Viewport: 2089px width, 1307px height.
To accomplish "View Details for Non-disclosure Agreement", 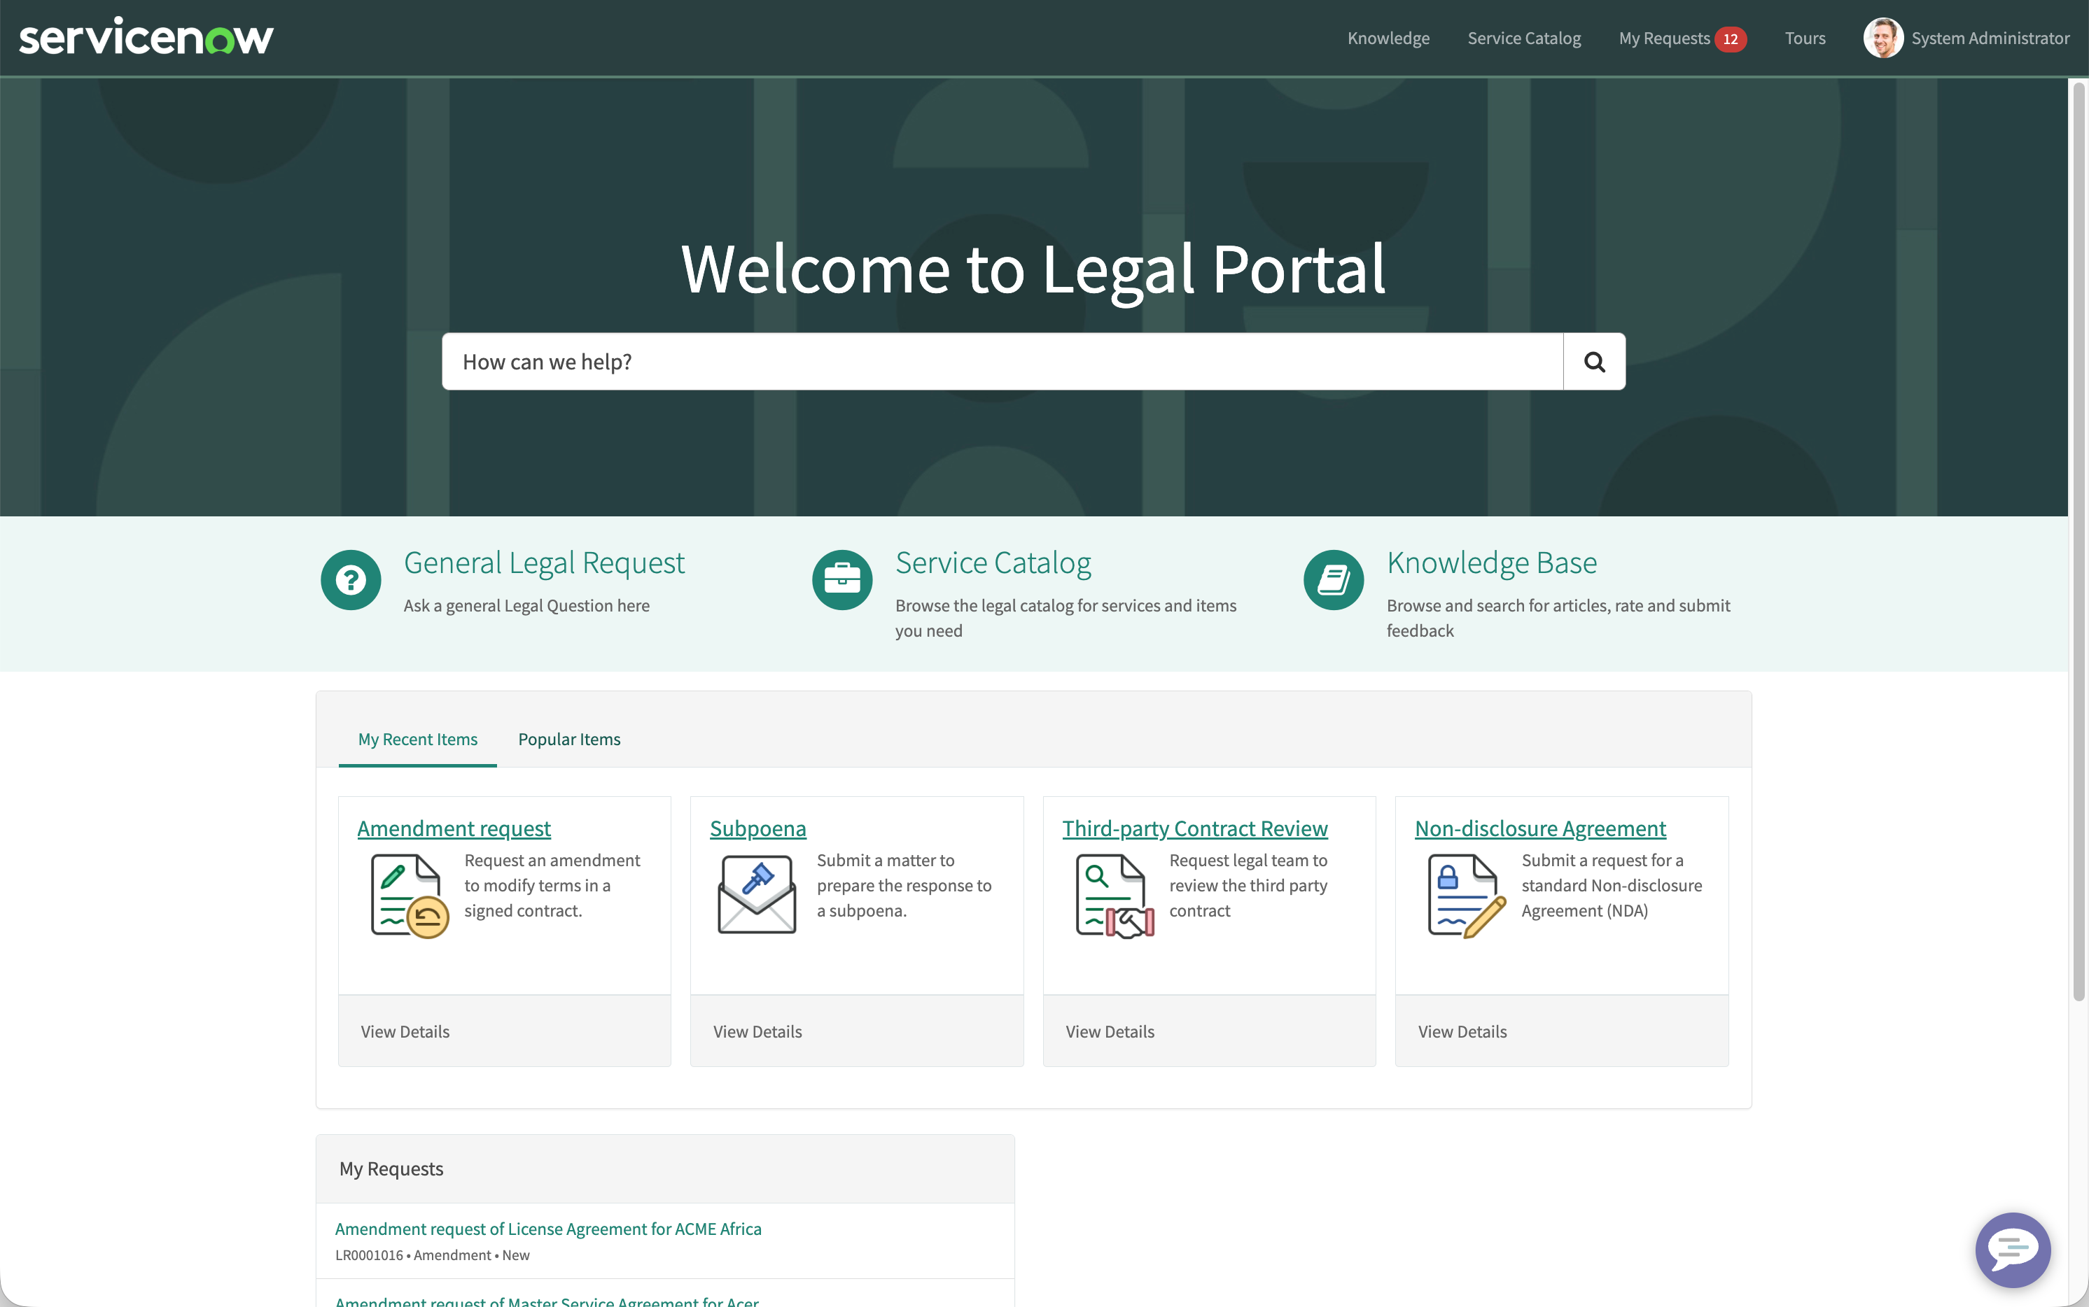I will click(x=1462, y=1031).
